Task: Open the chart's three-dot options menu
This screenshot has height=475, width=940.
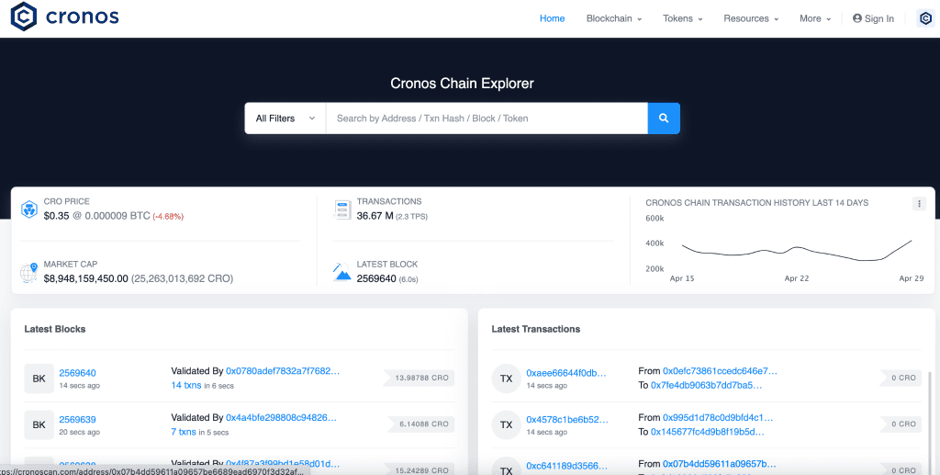Action: 919,204
